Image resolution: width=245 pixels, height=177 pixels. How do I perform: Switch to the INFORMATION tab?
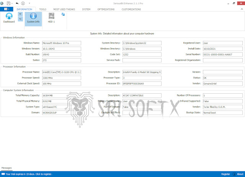[x=24, y=9]
